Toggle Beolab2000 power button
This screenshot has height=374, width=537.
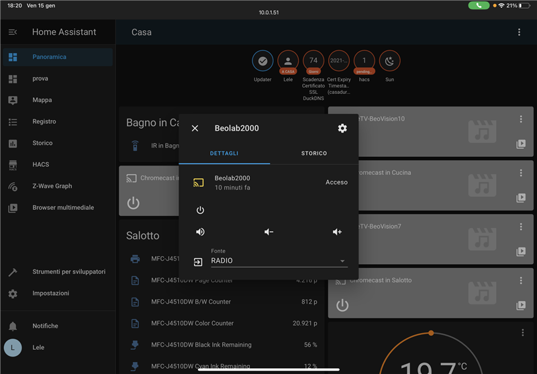[x=200, y=210]
